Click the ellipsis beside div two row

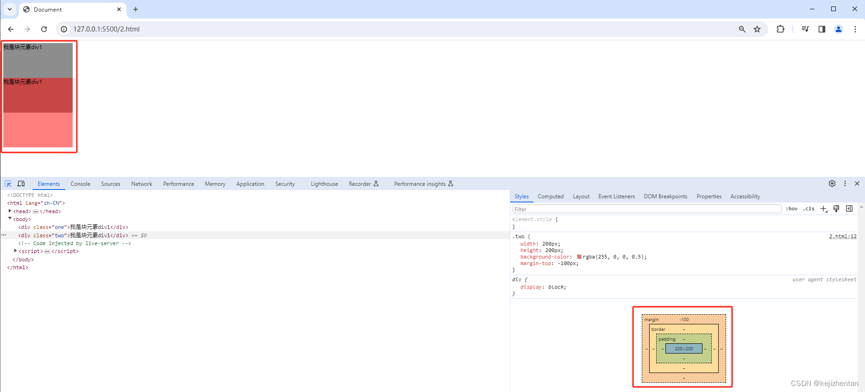click(x=4, y=235)
